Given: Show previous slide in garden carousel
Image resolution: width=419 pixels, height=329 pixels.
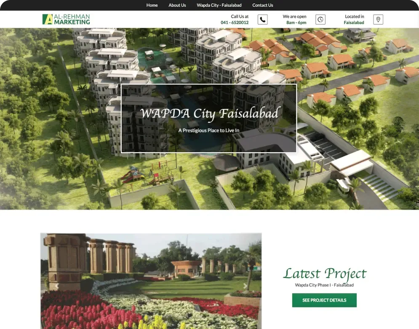Looking at the screenshot, I should [57, 286].
